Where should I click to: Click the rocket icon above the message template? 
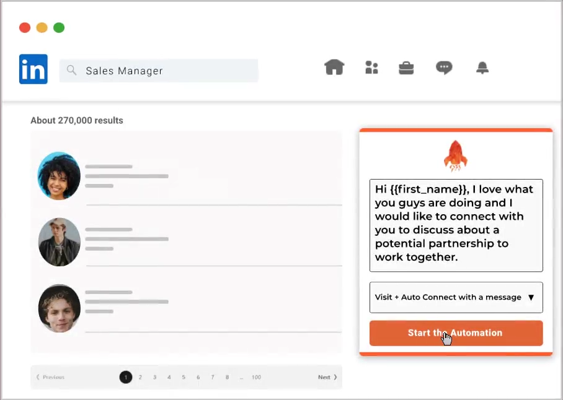coord(456,155)
